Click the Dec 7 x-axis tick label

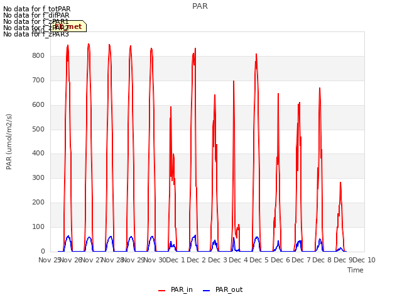(301, 260)
